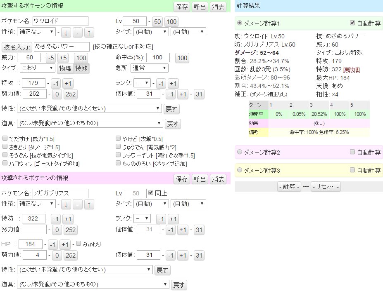Click 実数値 link beside 特防 322
The image size is (383, 291).
click(352, 70)
